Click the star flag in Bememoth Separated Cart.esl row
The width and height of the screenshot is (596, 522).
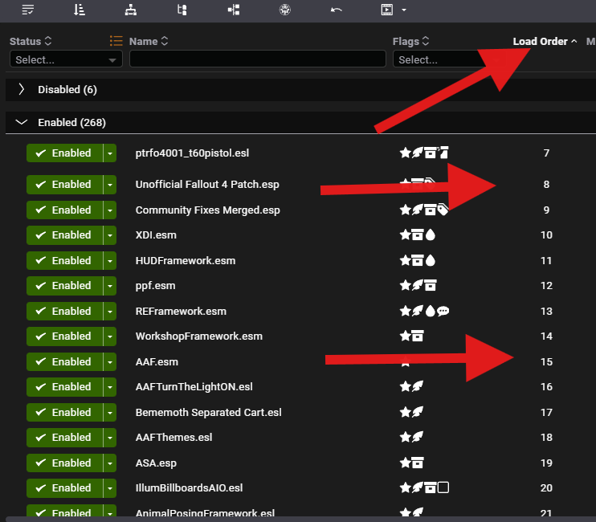tap(406, 412)
